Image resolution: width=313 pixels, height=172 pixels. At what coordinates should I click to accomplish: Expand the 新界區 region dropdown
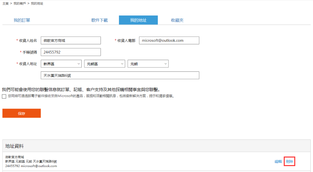pyautogui.click(x=61, y=64)
